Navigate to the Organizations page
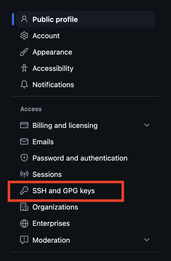This screenshot has width=171, height=261. tap(55, 207)
